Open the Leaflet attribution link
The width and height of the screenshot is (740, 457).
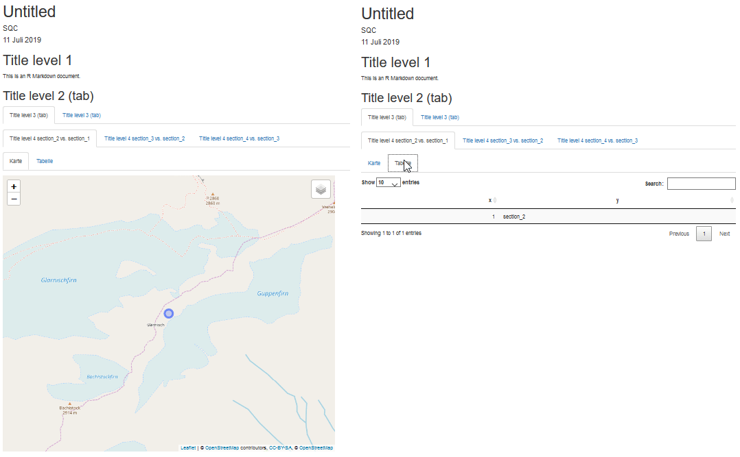(188, 448)
